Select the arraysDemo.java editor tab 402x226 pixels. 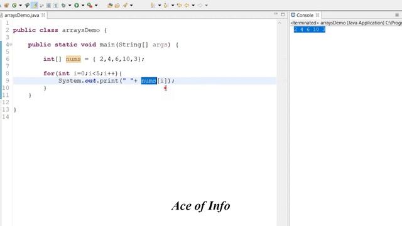[22, 15]
